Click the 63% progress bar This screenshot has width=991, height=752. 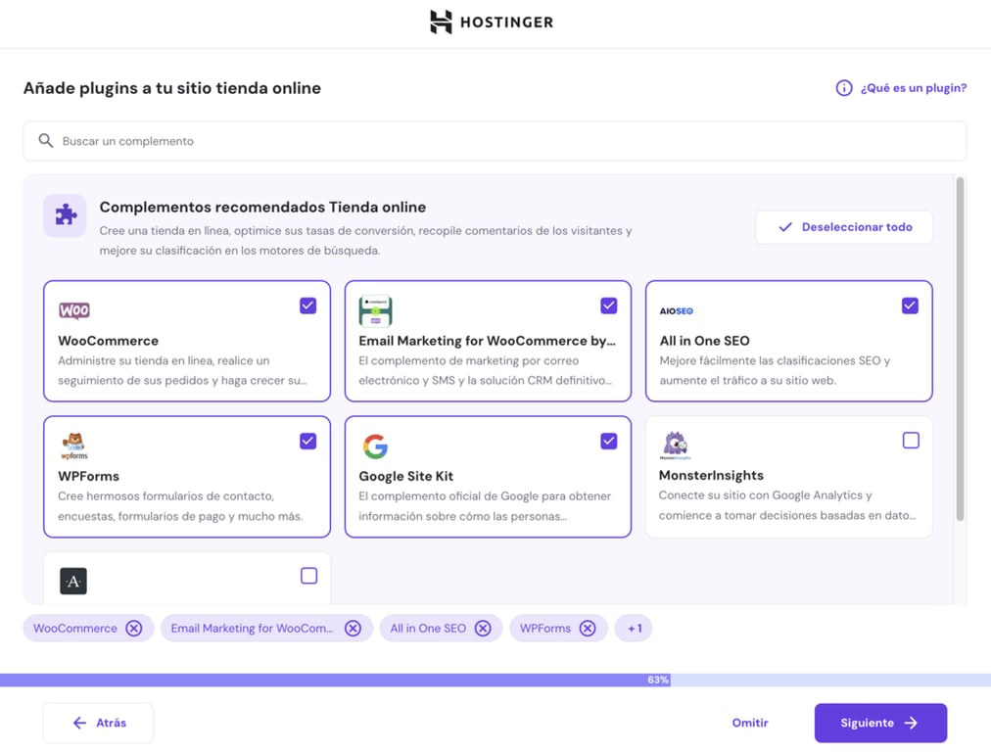pyautogui.click(x=495, y=680)
